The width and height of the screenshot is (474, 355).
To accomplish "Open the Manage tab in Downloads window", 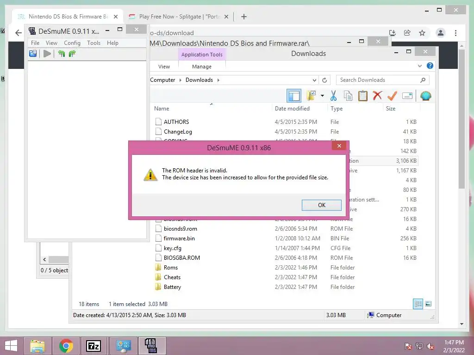I will tap(202, 67).
